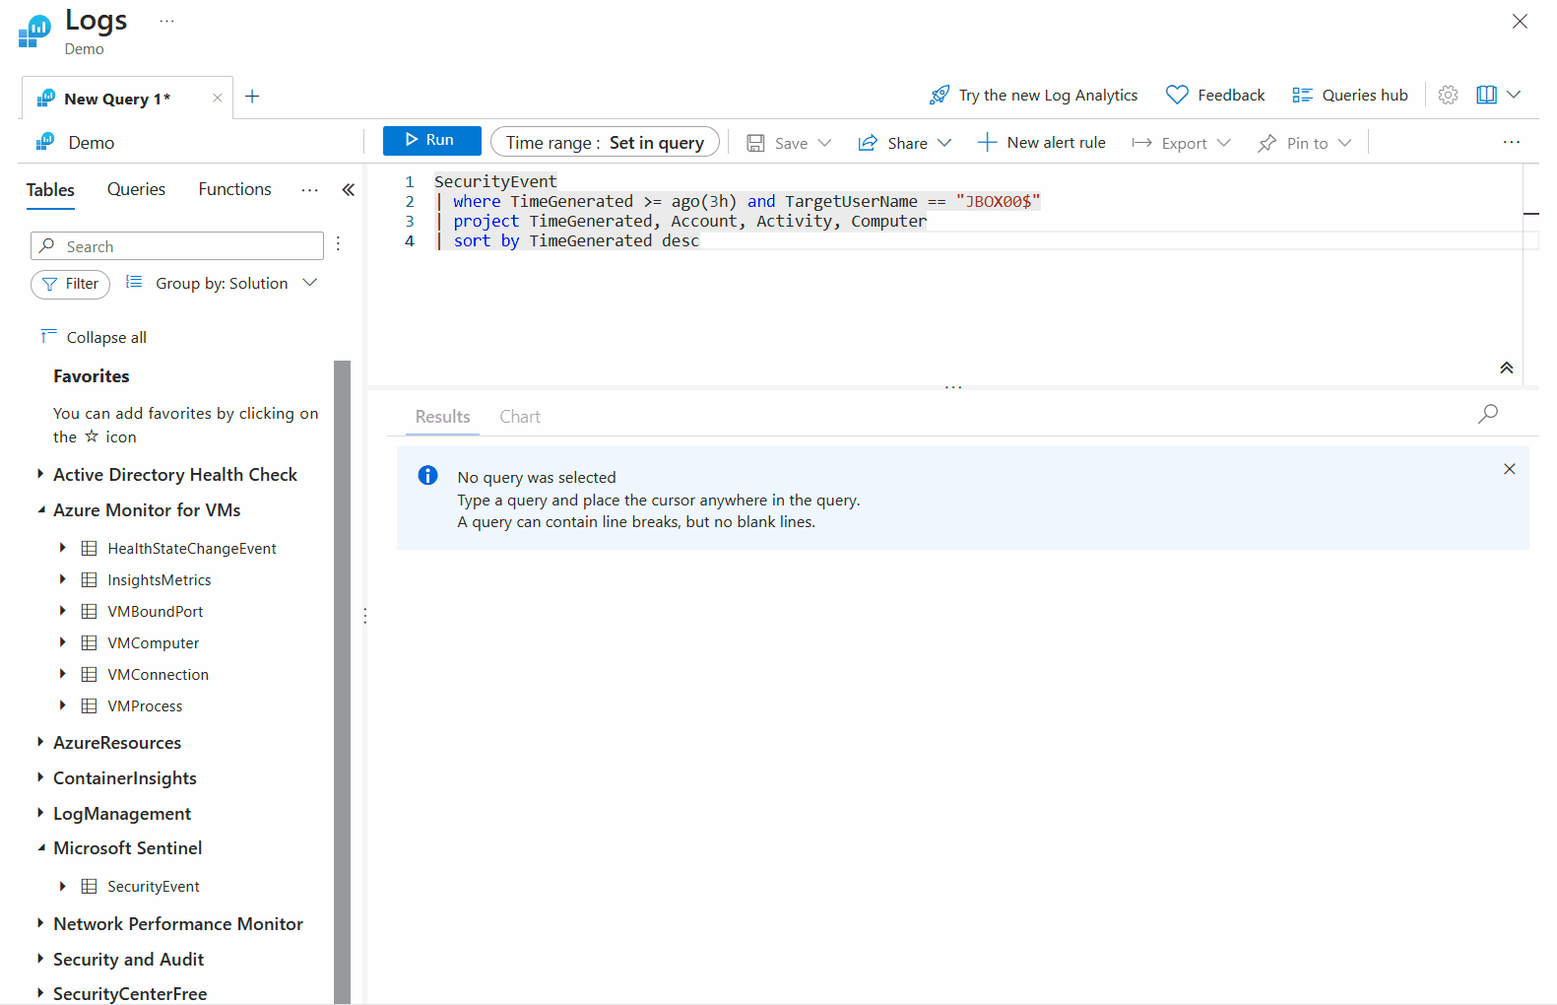Expand chevron next to book icon
This screenshot has height=1005, width=1557.
pos(1515,95)
